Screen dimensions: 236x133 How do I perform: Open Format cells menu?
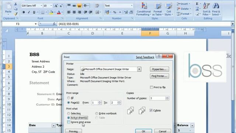[184, 14]
